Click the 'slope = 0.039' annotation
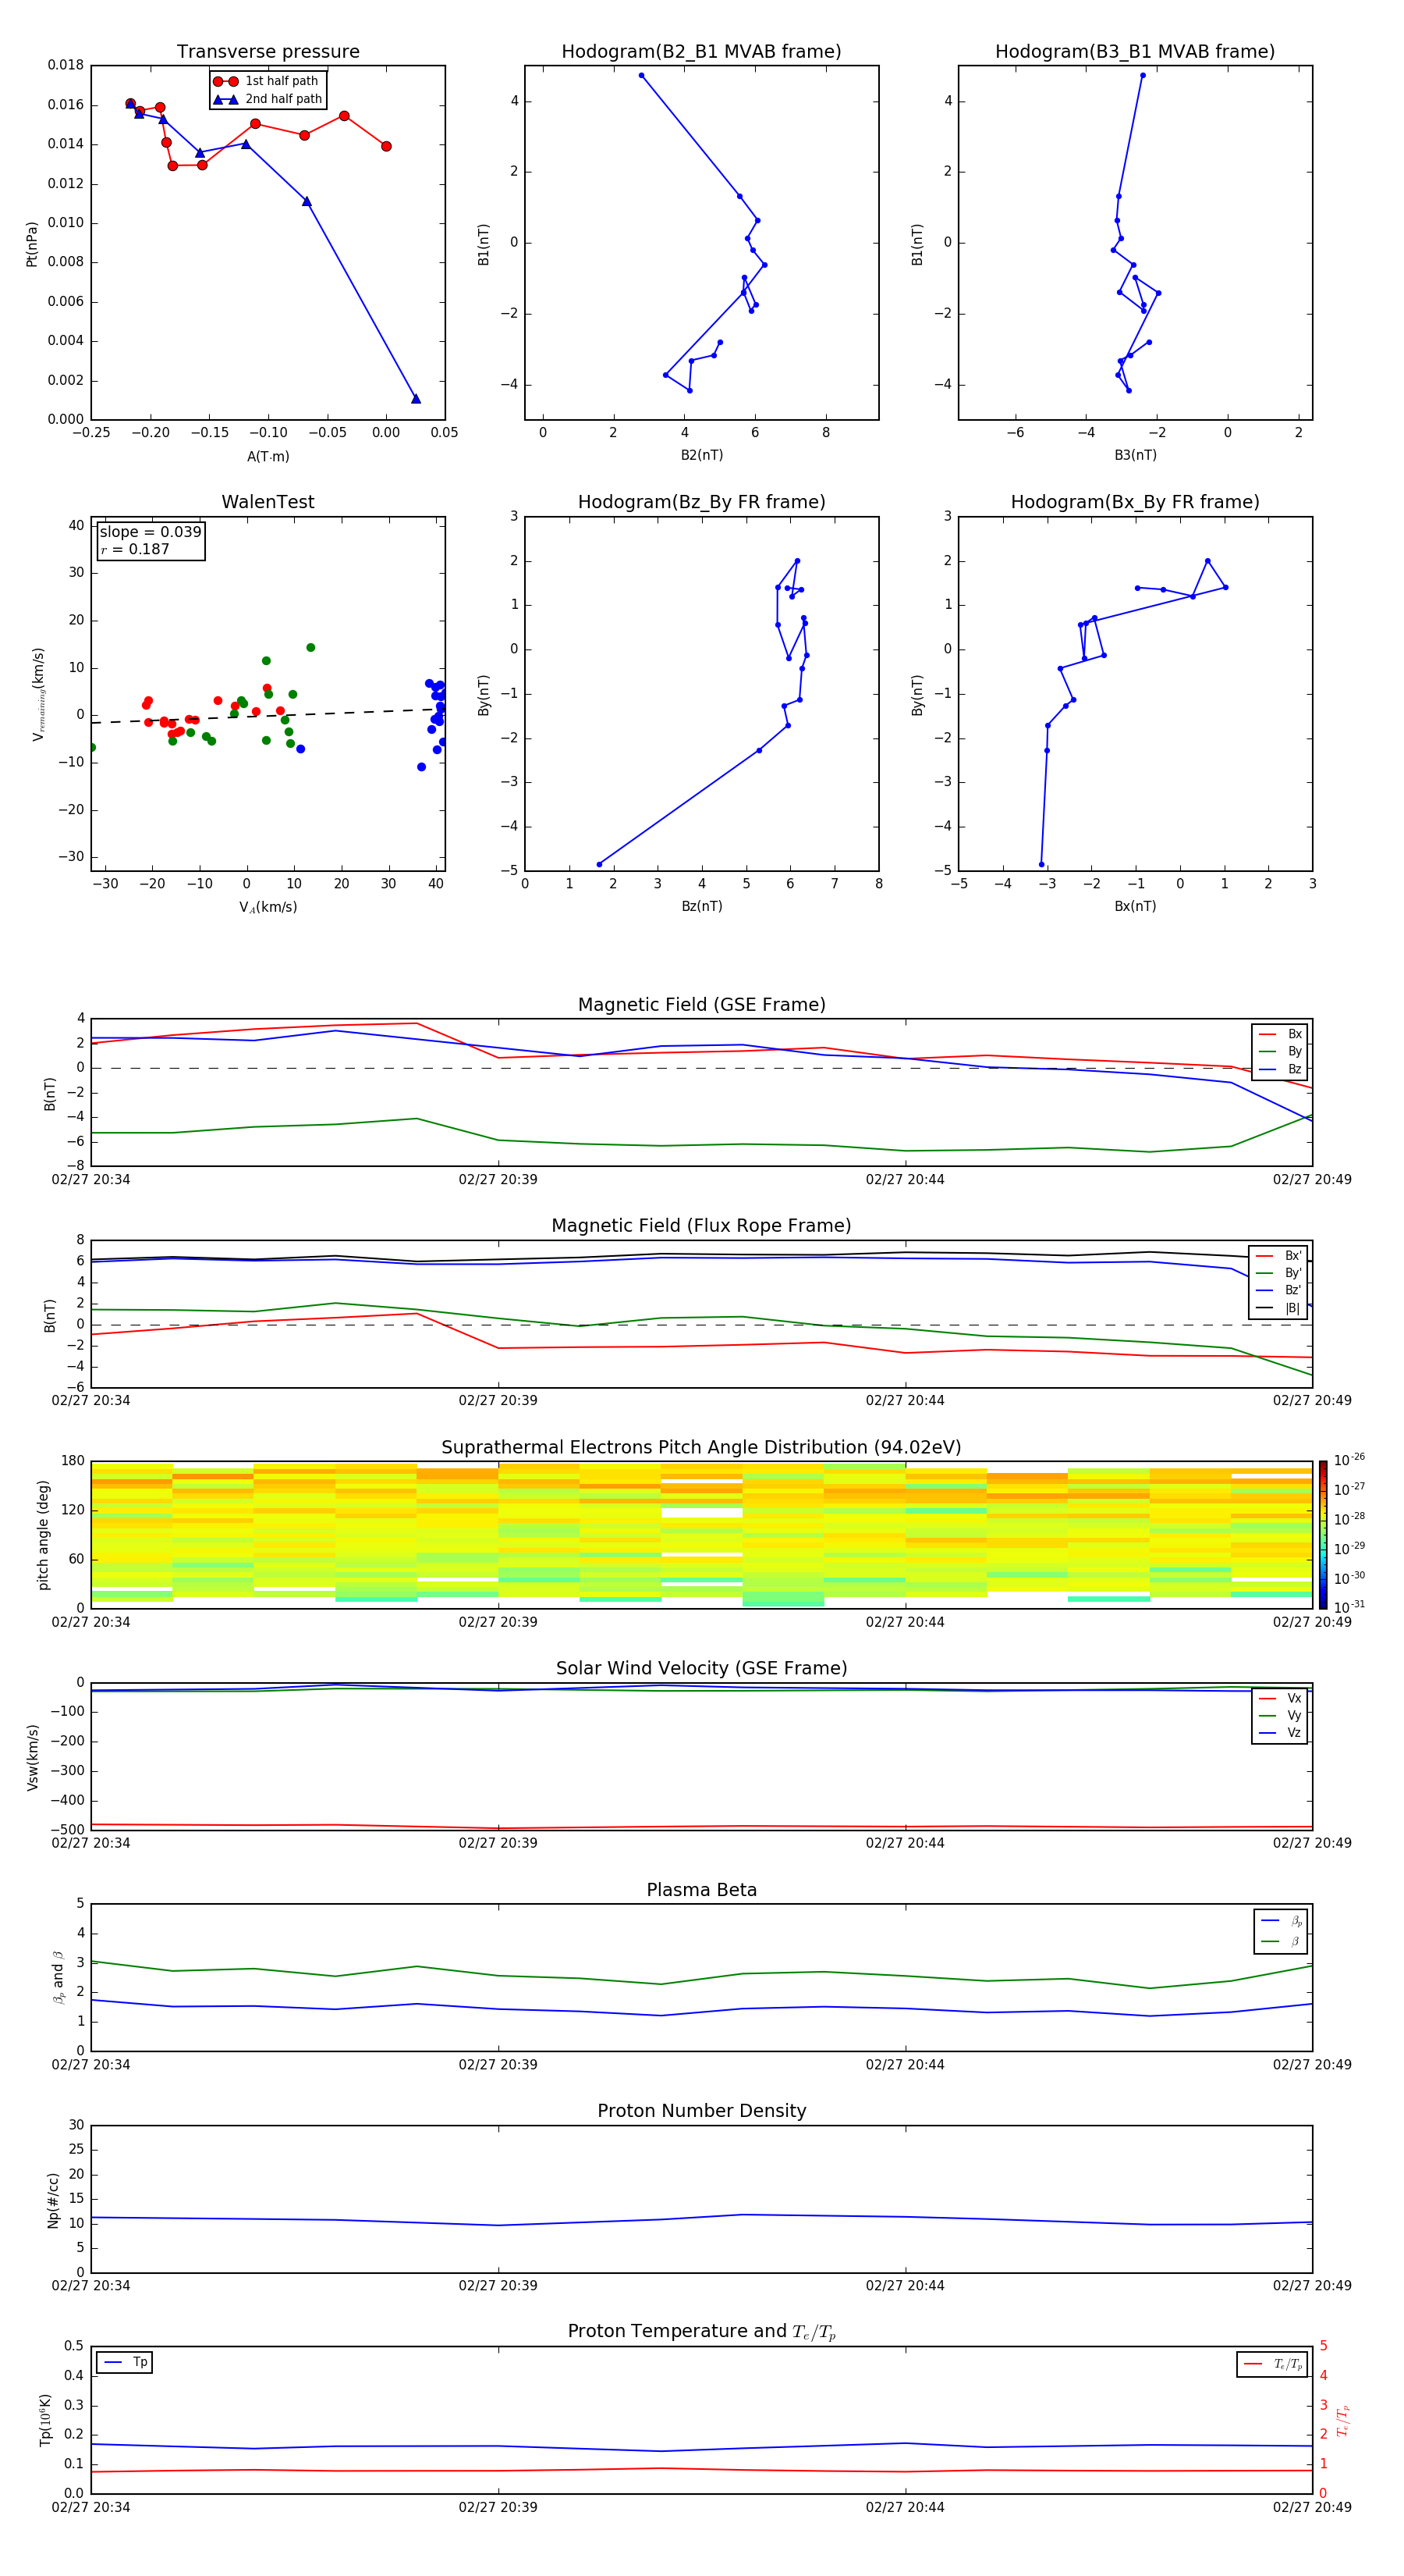This screenshot has width=1404, height=2576. tap(151, 532)
